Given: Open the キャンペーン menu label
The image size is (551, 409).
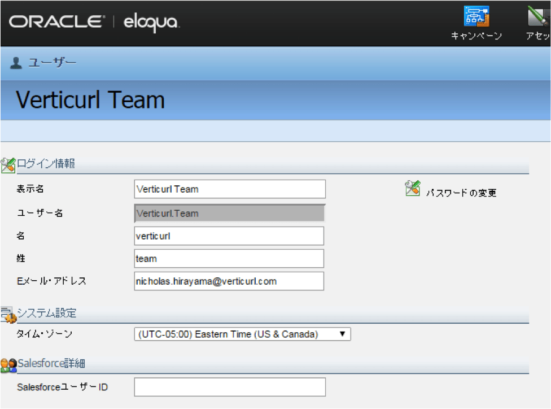Looking at the screenshot, I should click(x=476, y=36).
